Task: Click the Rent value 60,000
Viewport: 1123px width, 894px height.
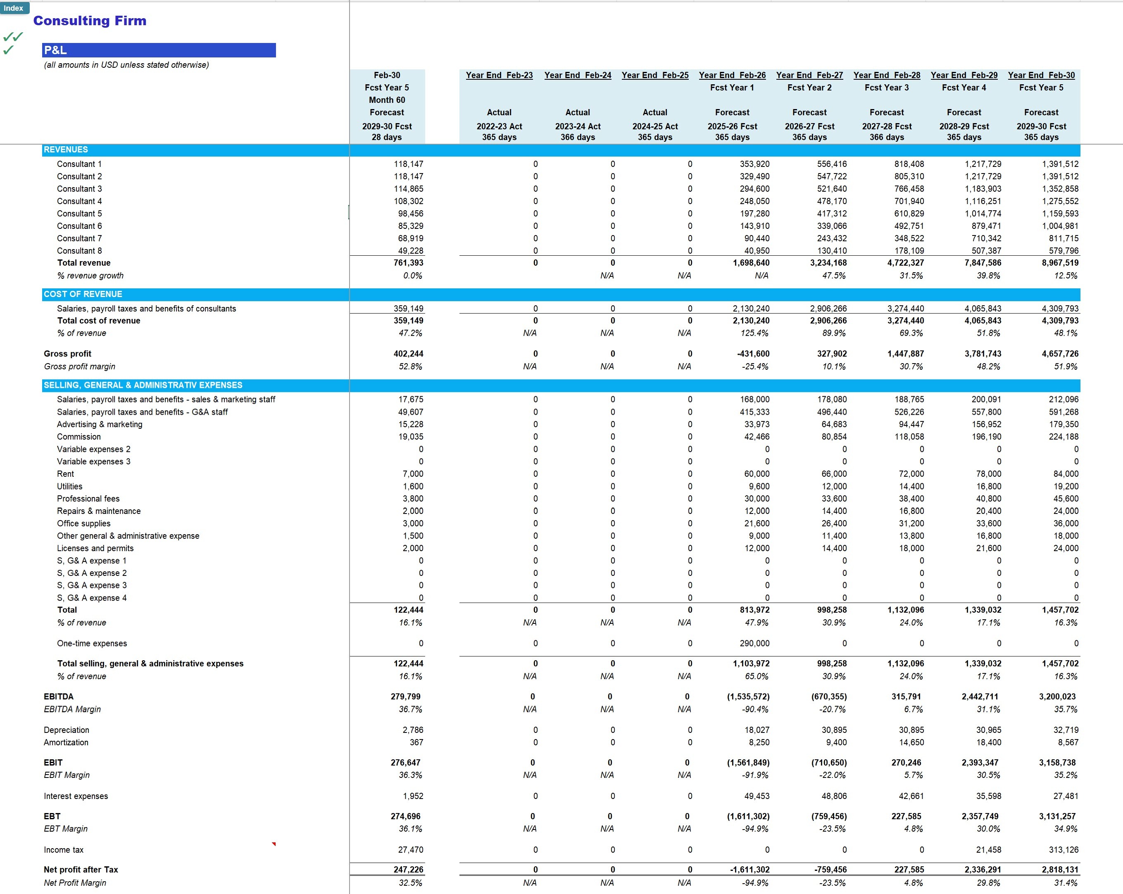Action: click(x=756, y=474)
